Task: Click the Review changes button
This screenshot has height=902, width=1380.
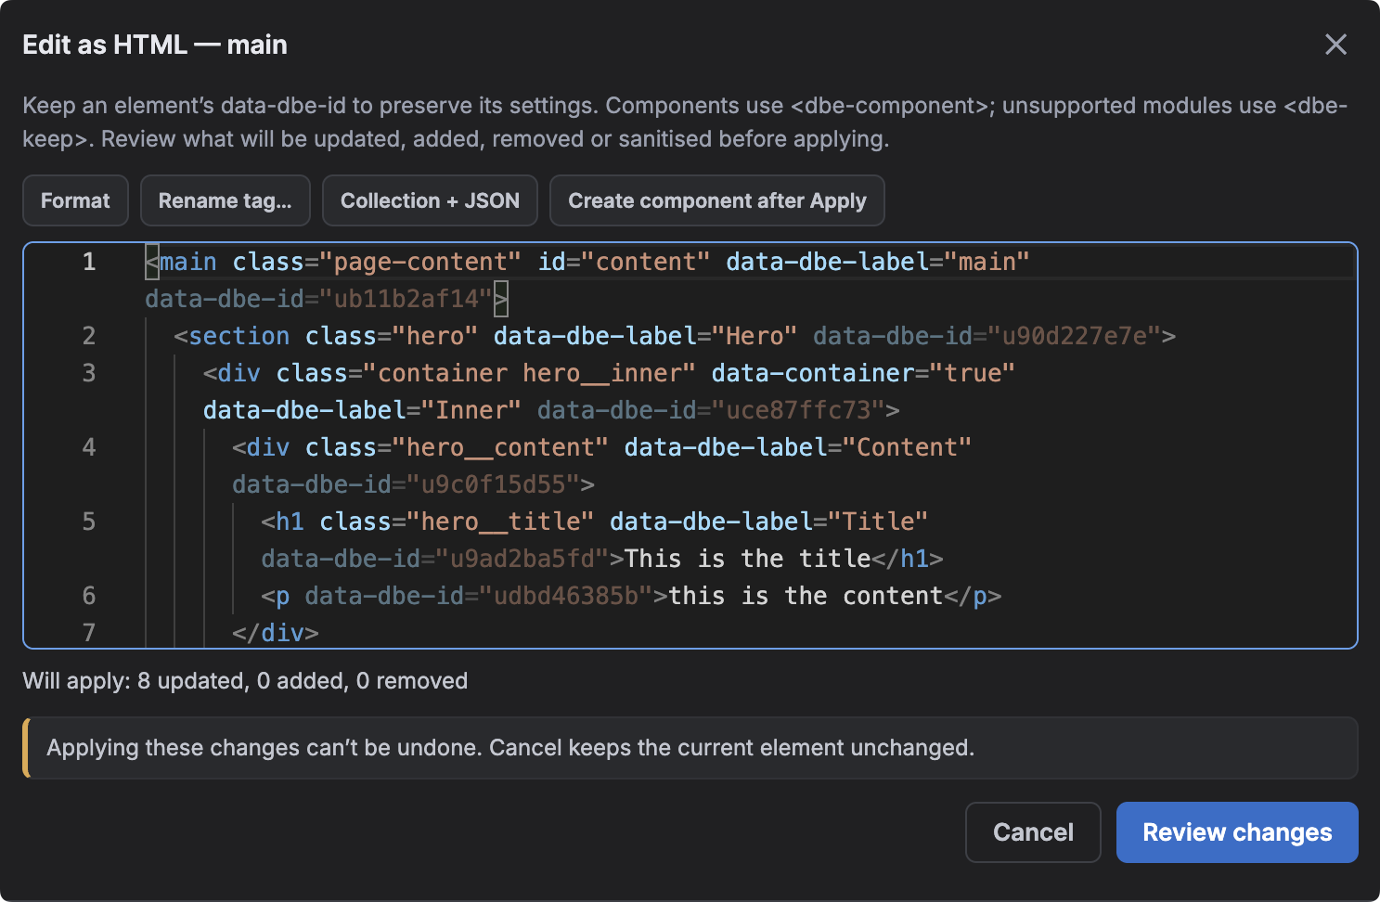Action: click(1237, 832)
